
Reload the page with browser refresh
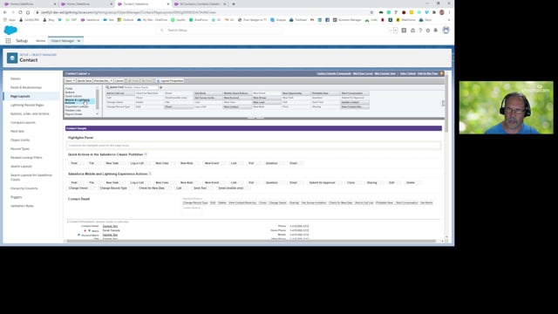[20, 12]
